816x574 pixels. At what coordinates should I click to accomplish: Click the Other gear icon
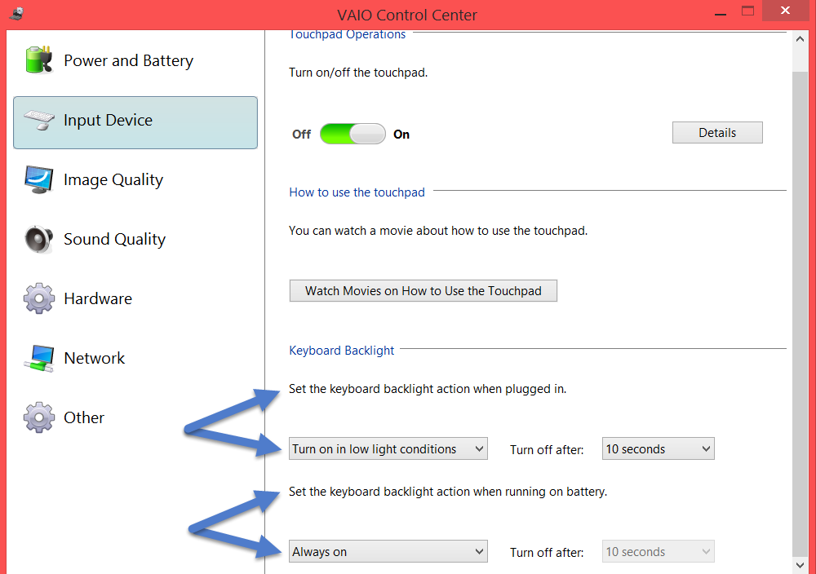pyautogui.click(x=39, y=417)
